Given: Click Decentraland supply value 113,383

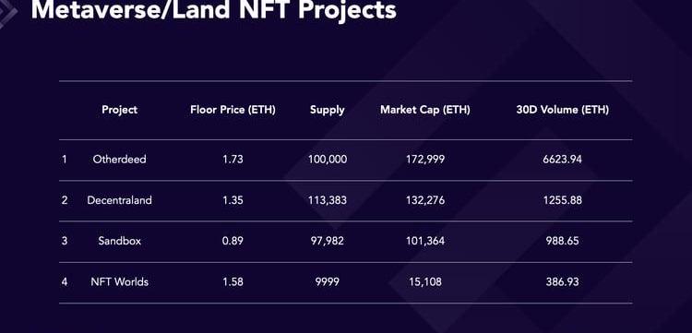Looking at the screenshot, I should click(x=327, y=200).
